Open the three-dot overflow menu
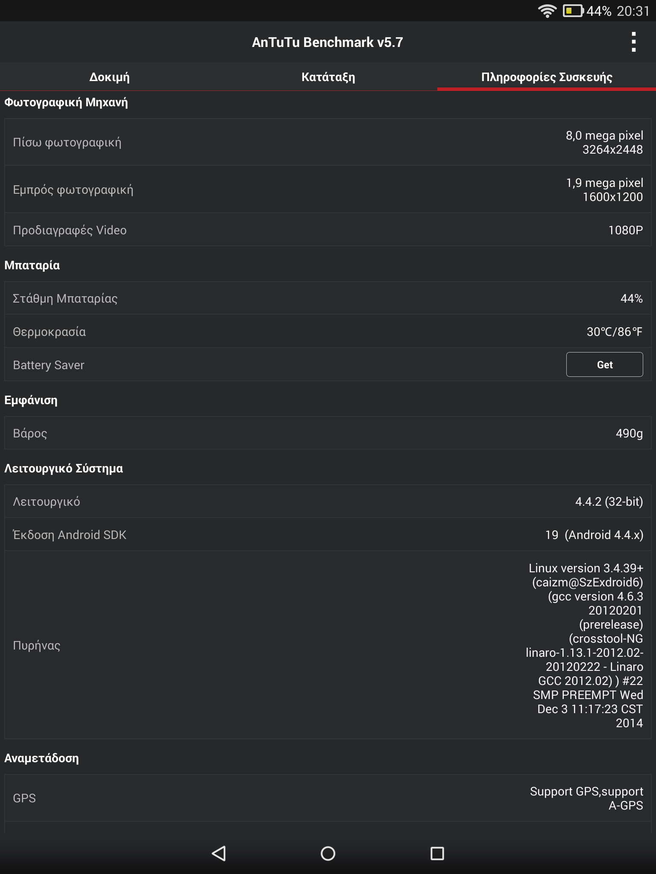Screen dimensions: 656x874 (x=634, y=42)
